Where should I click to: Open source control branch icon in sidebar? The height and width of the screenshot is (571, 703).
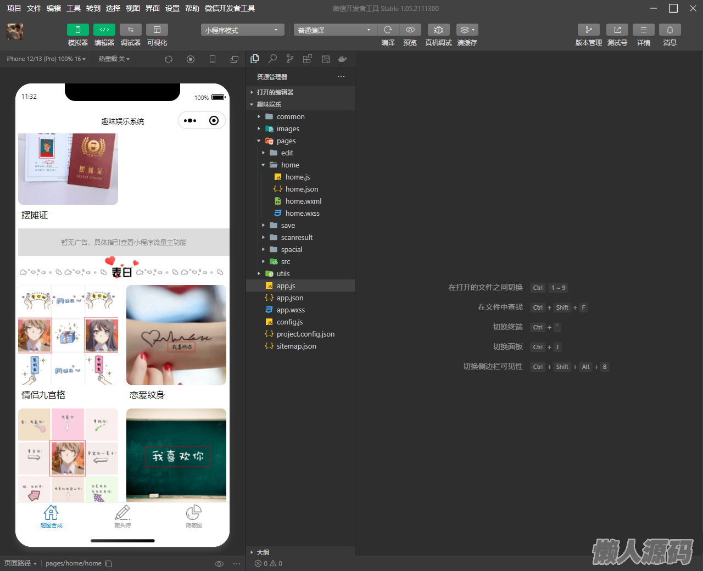(290, 59)
